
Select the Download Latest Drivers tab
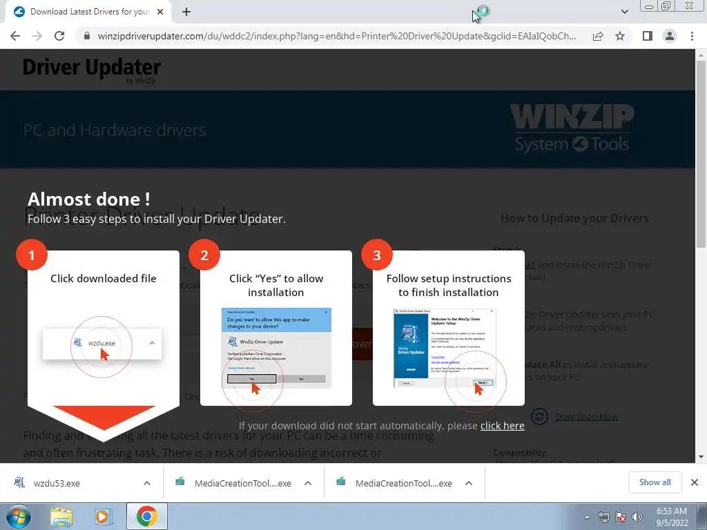coord(88,12)
